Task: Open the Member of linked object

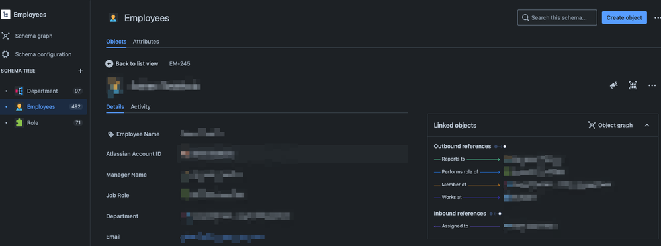Action: click(557, 184)
